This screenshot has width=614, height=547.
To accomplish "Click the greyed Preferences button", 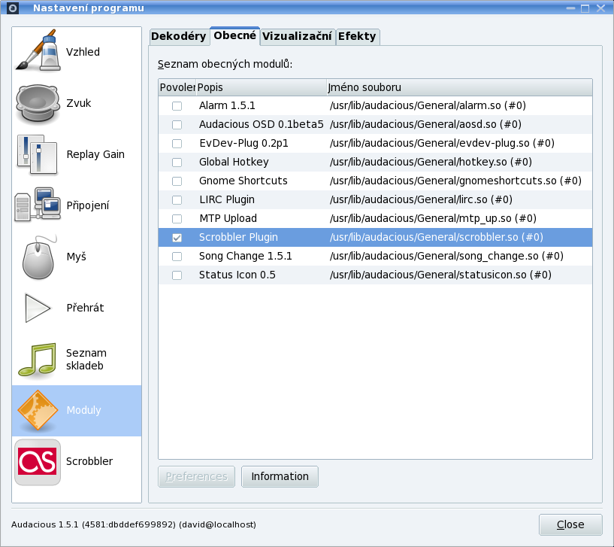I will pyautogui.click(x=197, y=476).
